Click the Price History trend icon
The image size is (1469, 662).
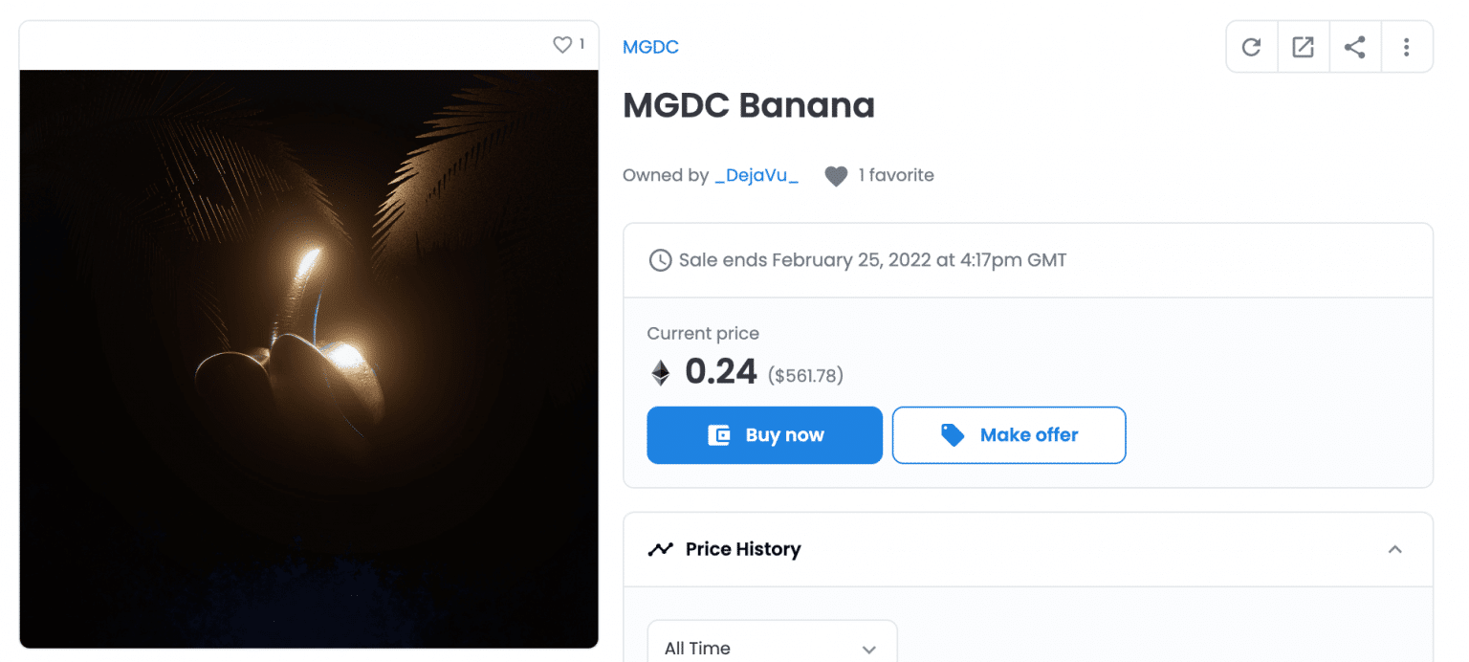pyautogui.click(x=660, y=549)
